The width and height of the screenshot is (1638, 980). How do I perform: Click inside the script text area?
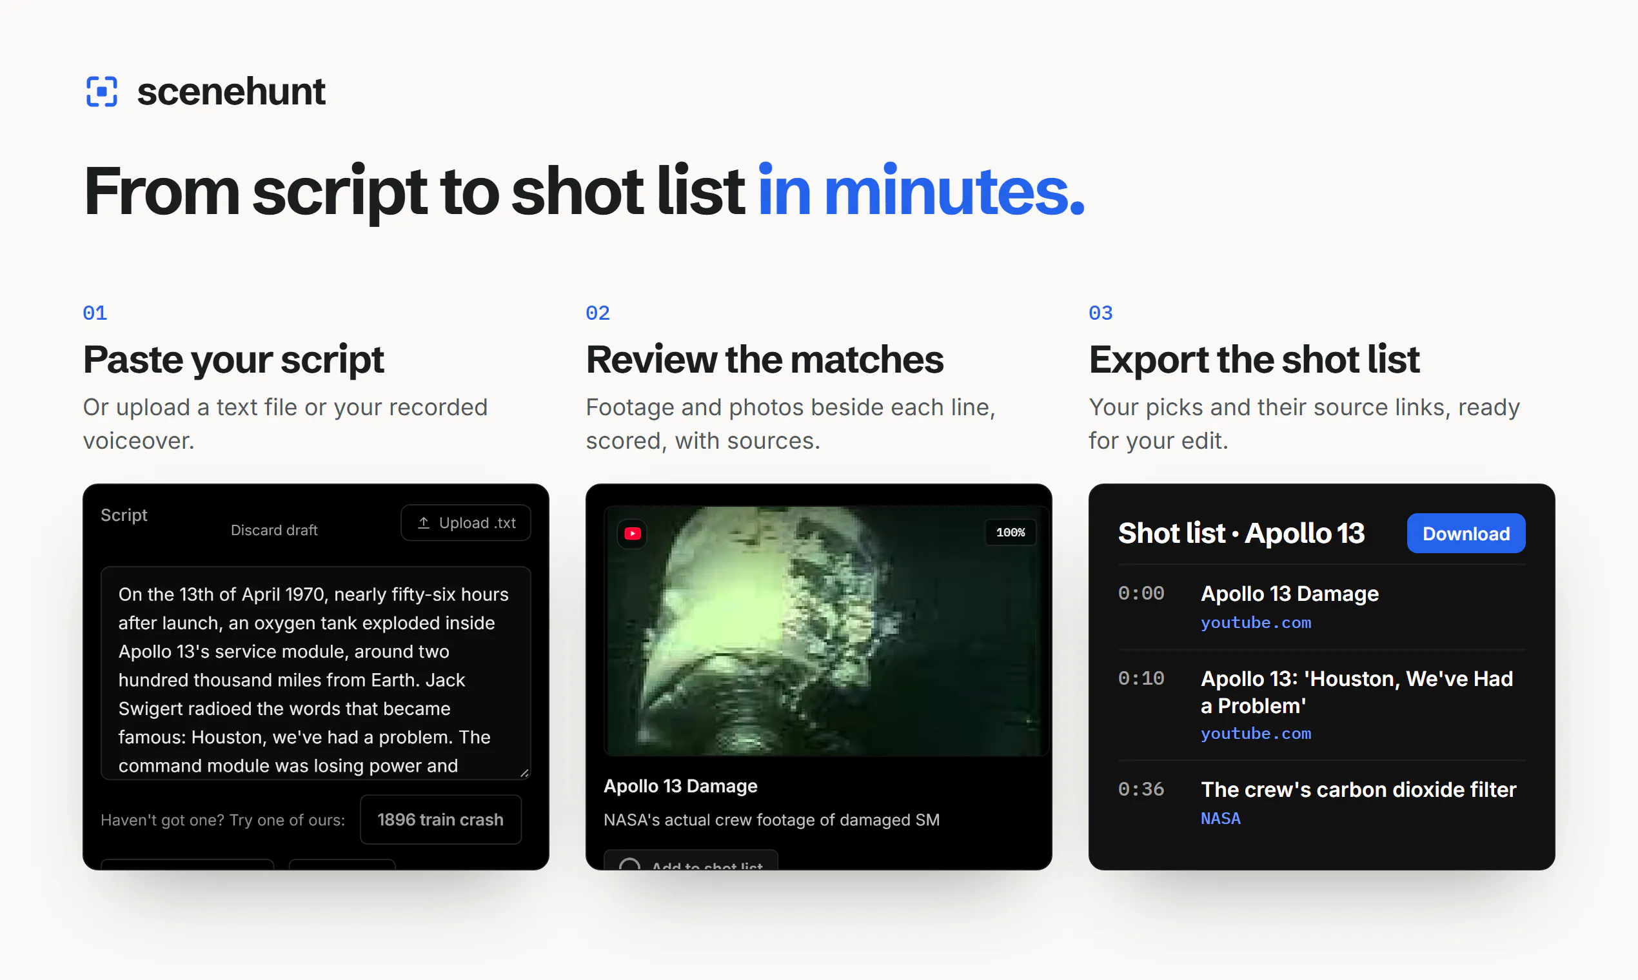pos(316,673)
